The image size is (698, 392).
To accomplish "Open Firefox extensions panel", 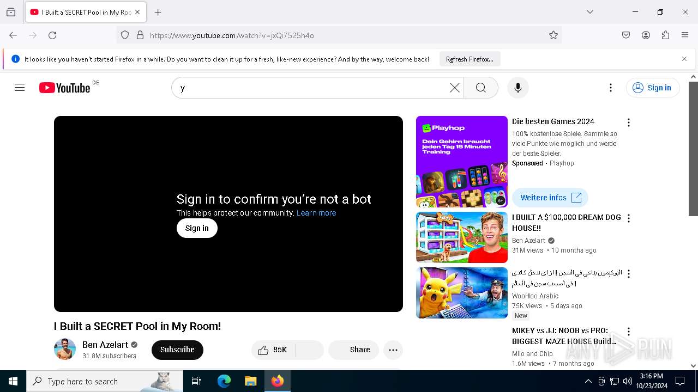I will [x=665, y=35].
